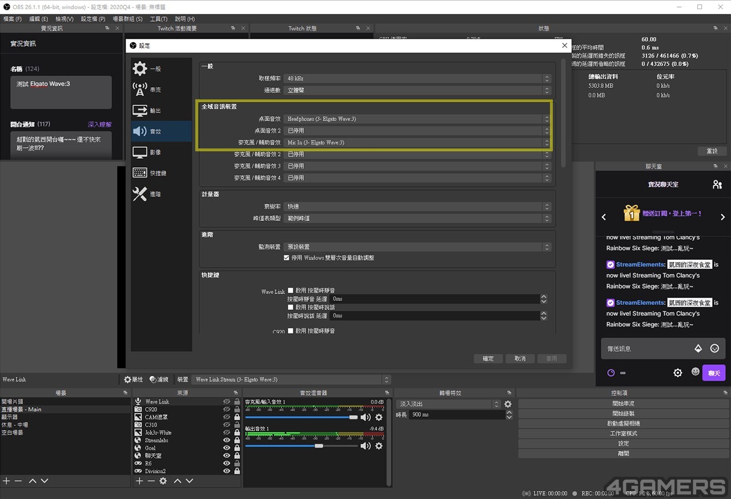Image resolution: width=731 pixels, height=499 pixels.
Task: Enable Wave Link 啟用 按壓時靜音 checkbox
Action: (291, 291)
